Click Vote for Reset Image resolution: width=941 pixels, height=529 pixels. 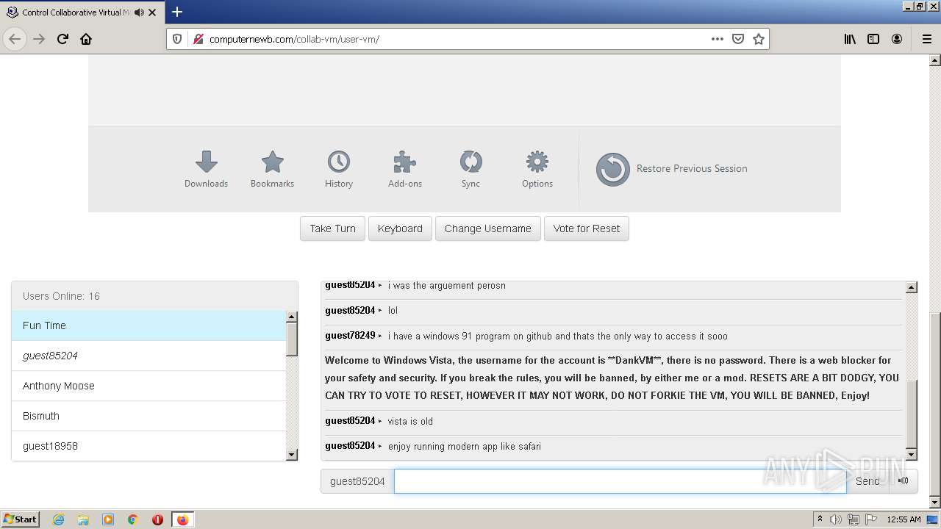pyautogui.click(x=587, y=228)
